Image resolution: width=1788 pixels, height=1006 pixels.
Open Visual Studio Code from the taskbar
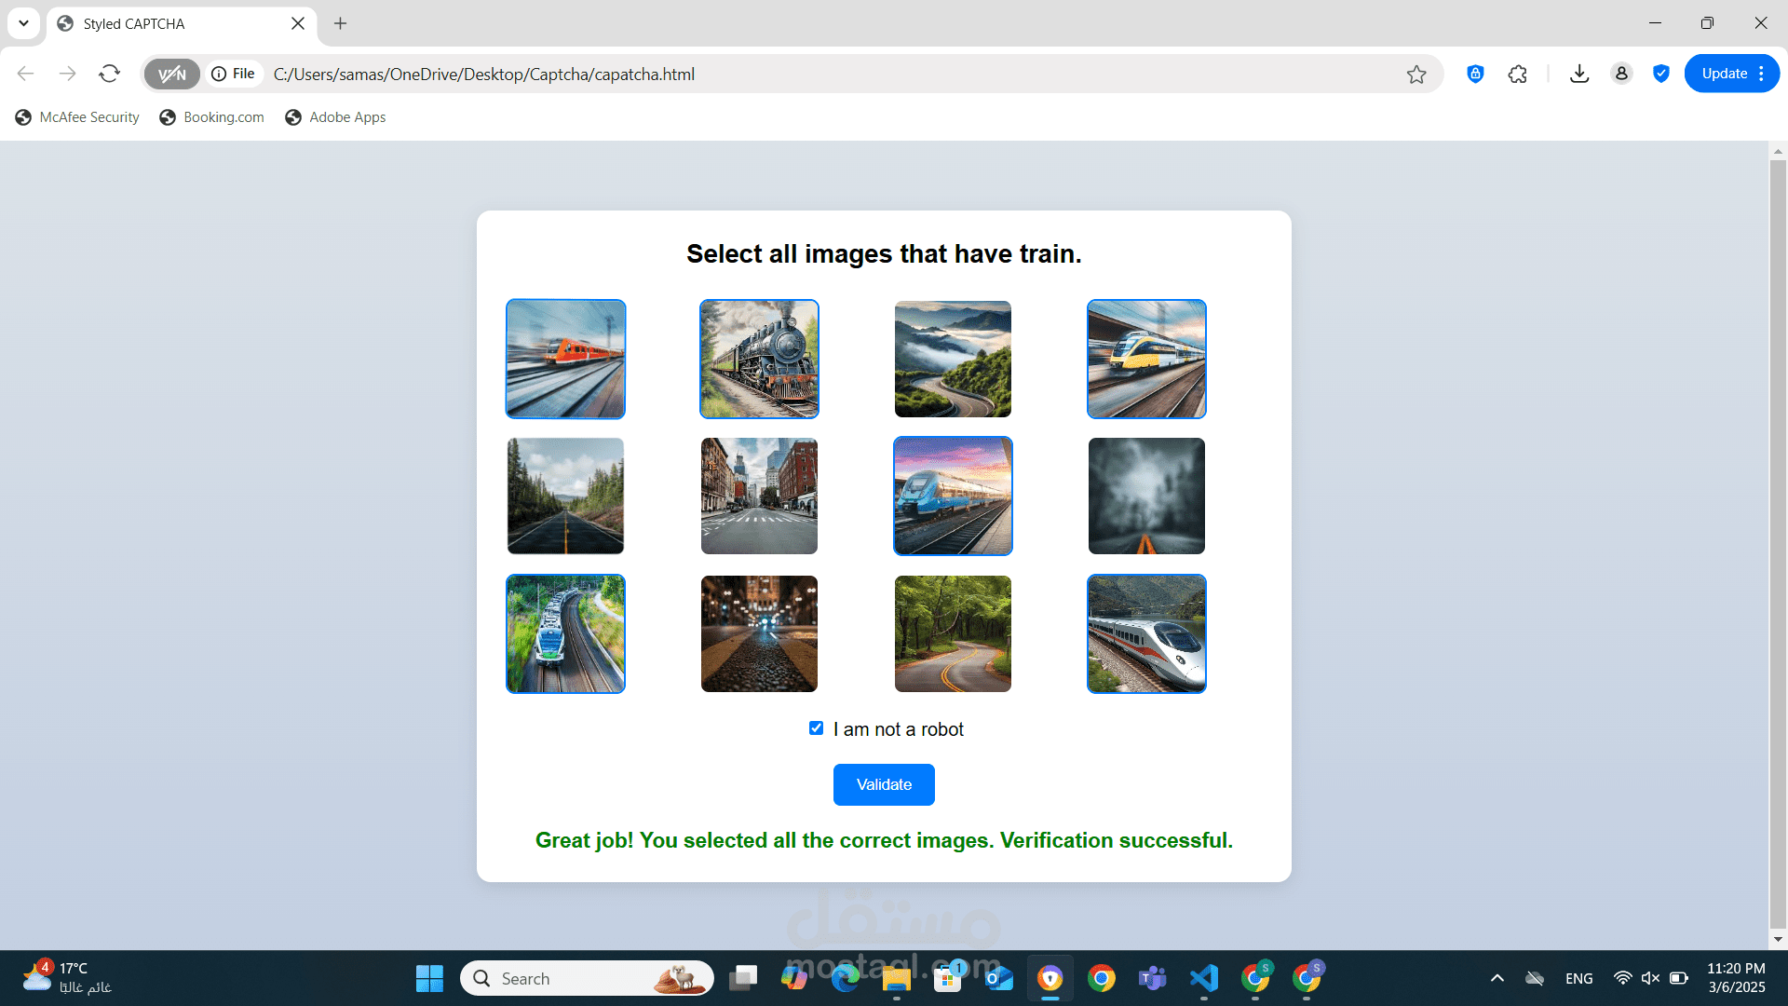click(x=1203, y=978)
